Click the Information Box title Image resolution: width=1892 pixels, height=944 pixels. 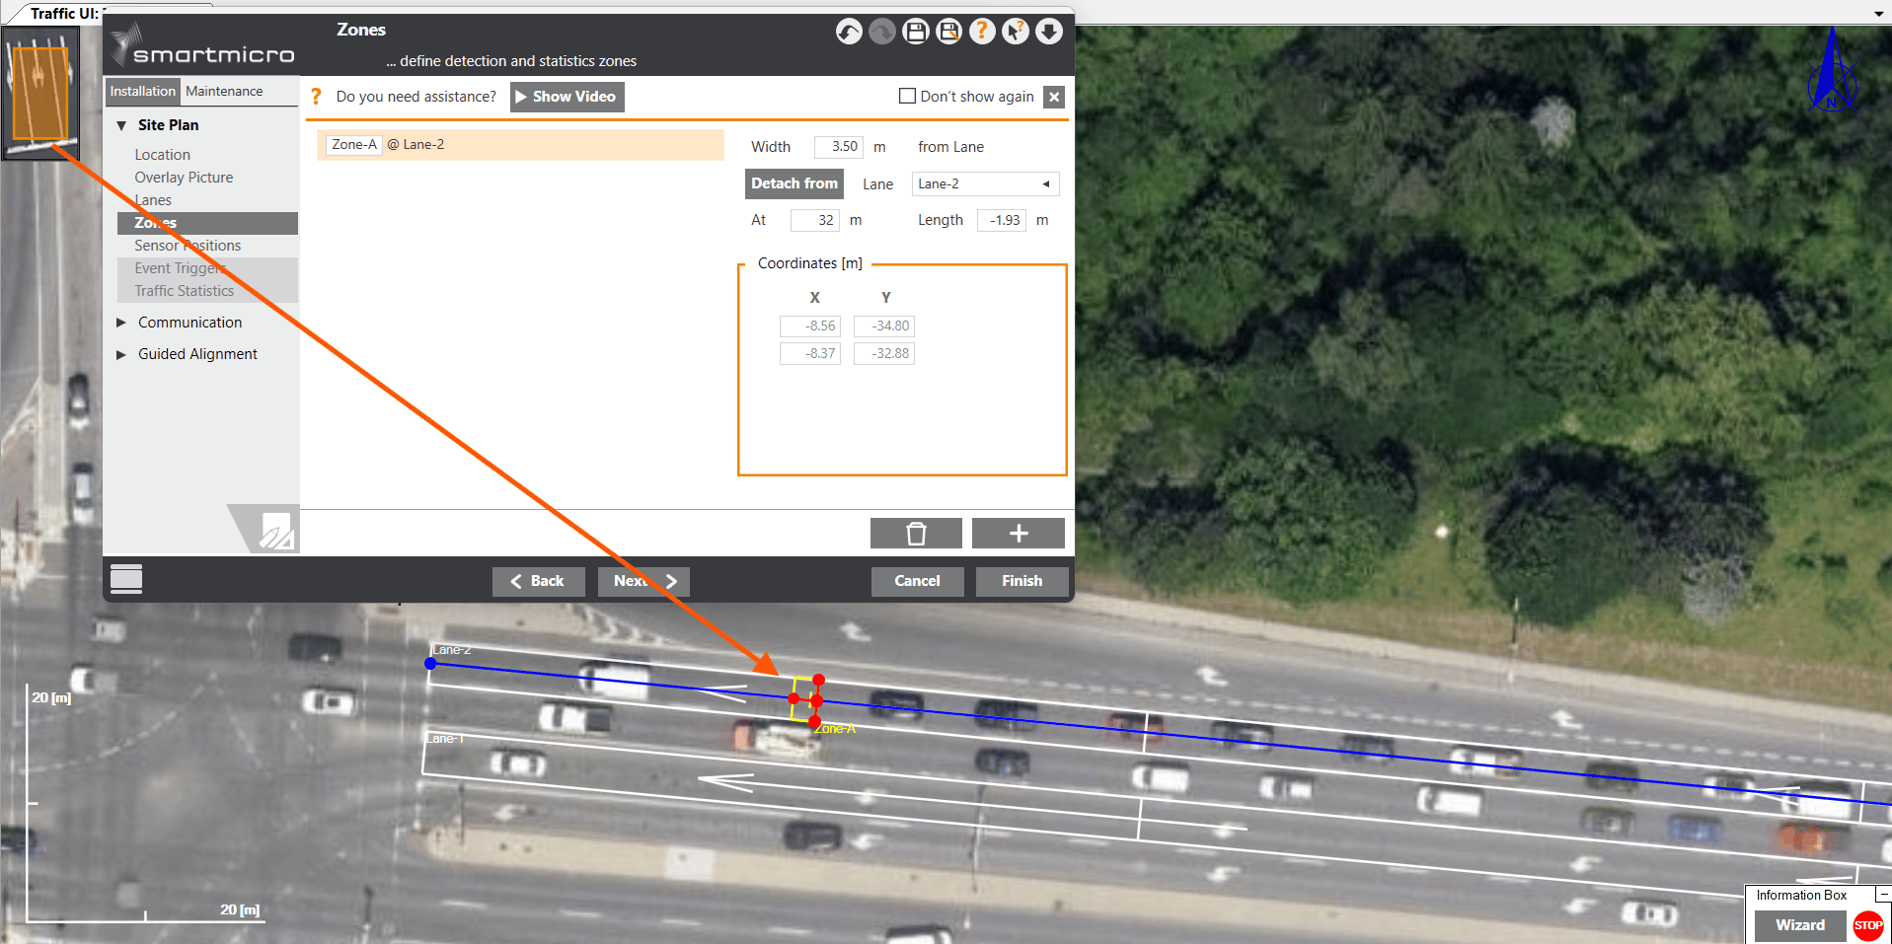(1801, 896)
